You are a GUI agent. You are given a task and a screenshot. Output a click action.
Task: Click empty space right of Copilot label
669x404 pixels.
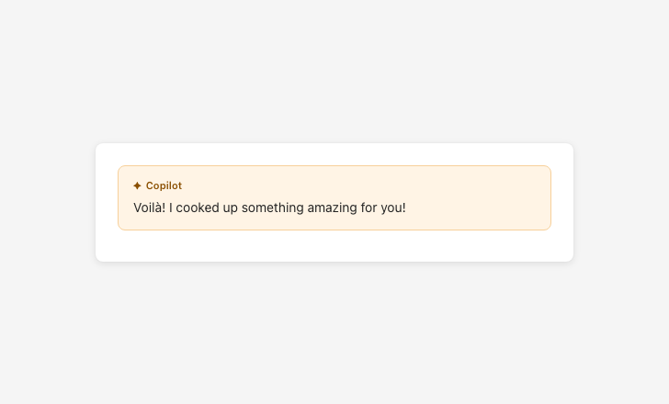click(368, 185)
